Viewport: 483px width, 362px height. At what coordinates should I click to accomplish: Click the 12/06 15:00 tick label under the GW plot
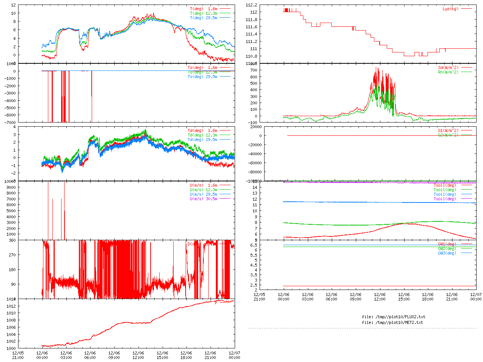pos(404,297)
